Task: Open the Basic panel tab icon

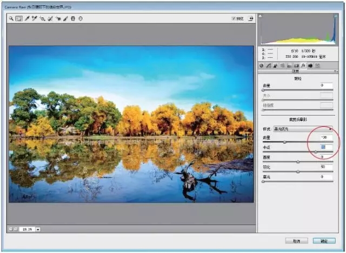Action: (x=262, y=65)
